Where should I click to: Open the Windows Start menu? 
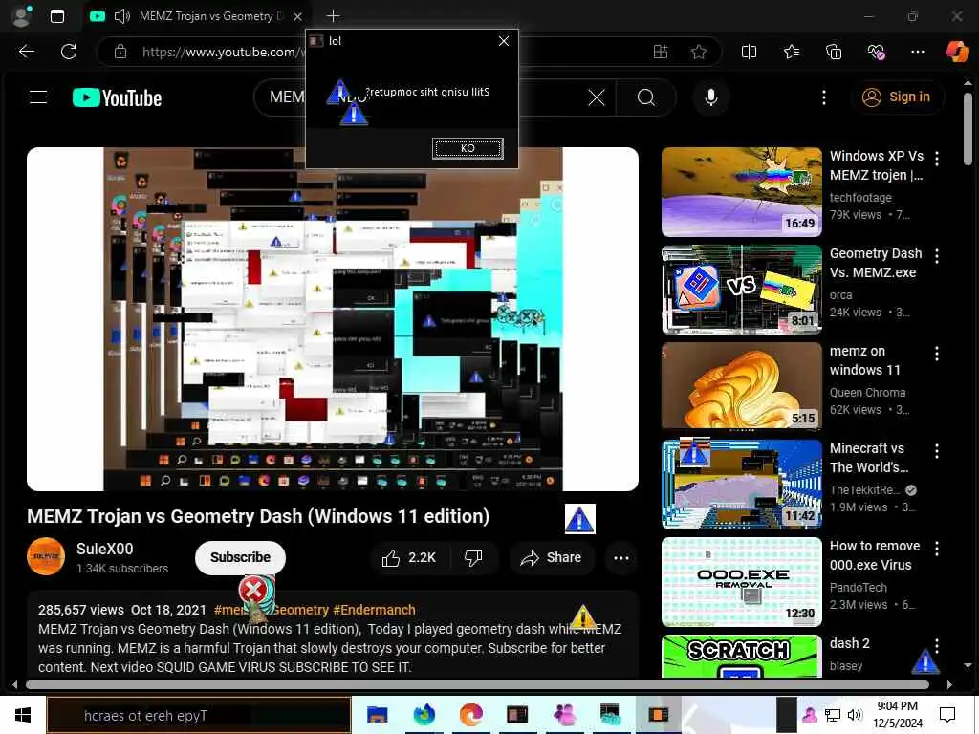(23, 715)
